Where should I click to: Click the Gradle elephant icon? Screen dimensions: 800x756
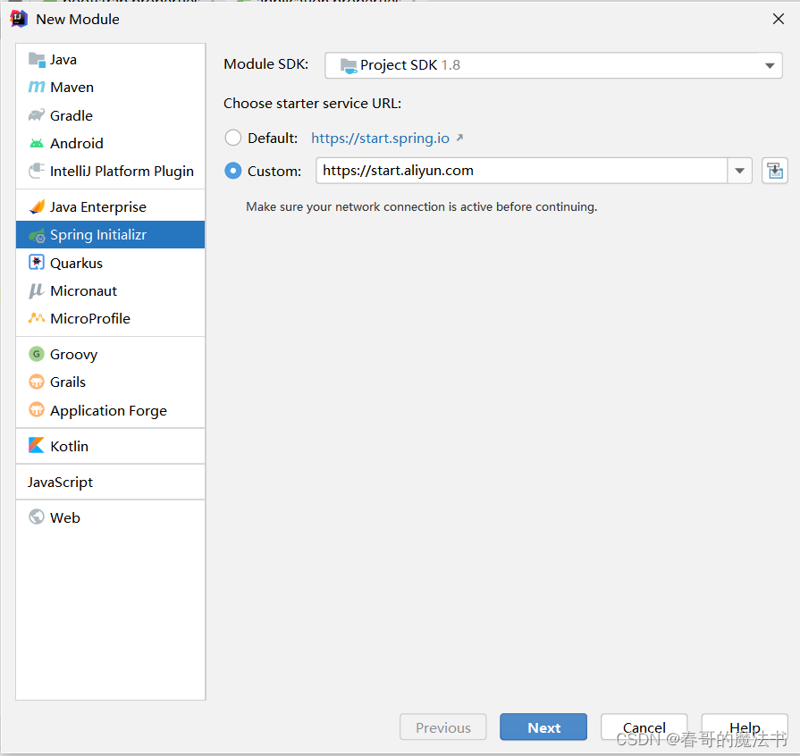37,115
